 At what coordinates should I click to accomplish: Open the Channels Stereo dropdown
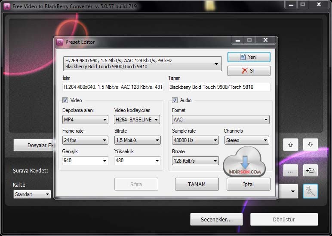click(247, 140)
